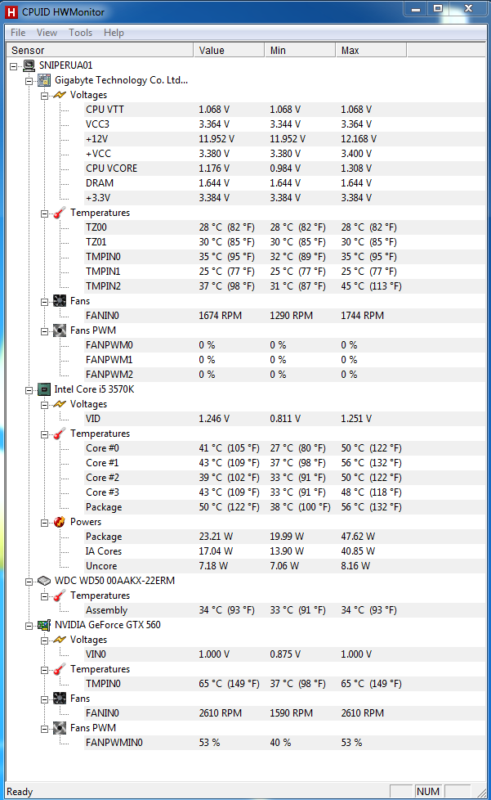This screenshot has height=800, width=491.
Task: Open the Help menu
Action: point(114,33)
